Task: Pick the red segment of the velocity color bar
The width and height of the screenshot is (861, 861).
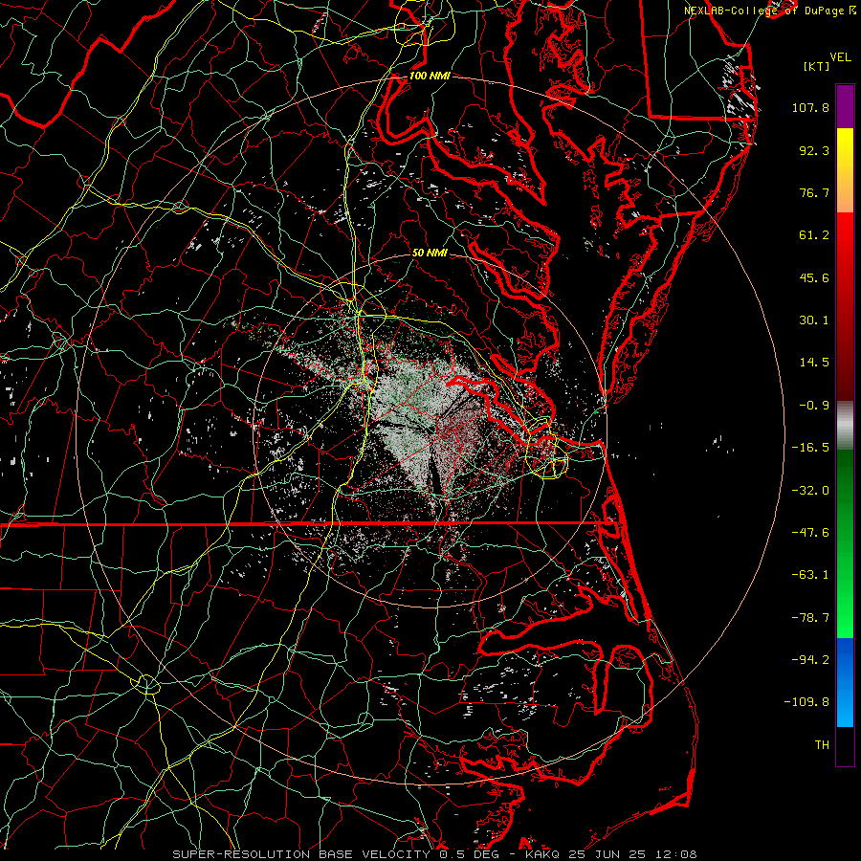Action: click(x=845, y=306)
